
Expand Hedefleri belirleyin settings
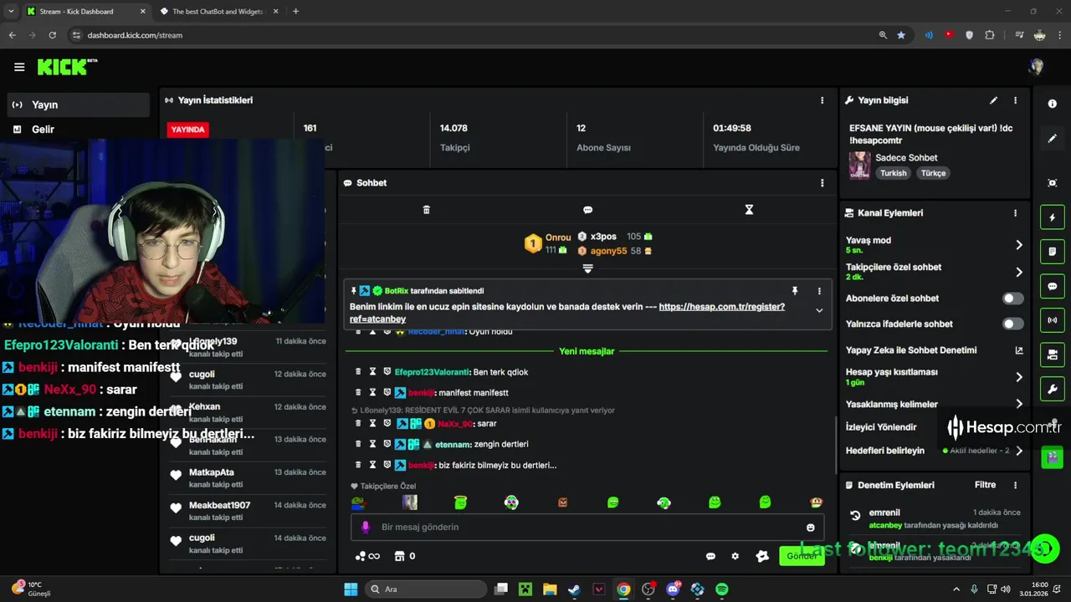(x=1018, y=451)
